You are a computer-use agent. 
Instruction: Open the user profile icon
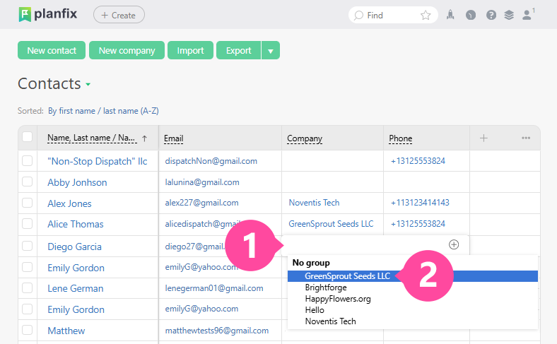point(527,15)
